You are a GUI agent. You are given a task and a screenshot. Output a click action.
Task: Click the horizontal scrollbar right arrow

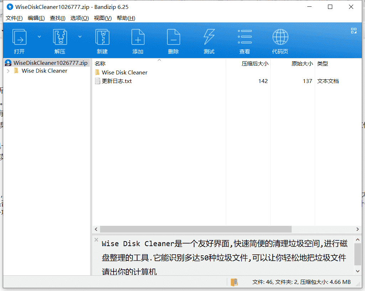358,229
